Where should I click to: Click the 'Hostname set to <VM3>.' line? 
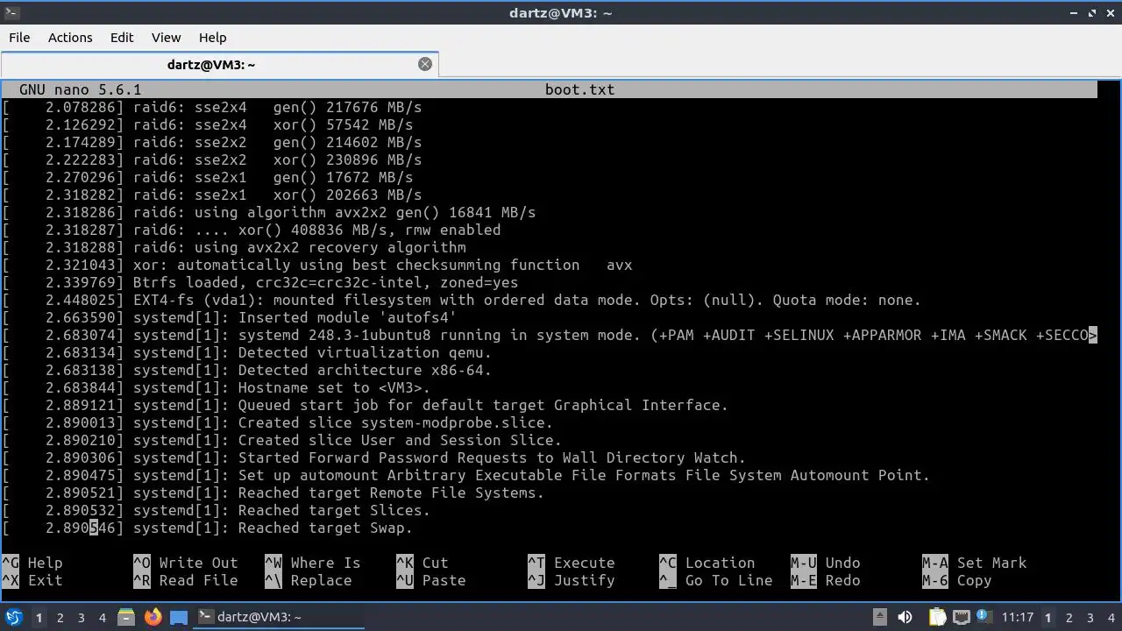pyautogui.click(x=217, y=387)
